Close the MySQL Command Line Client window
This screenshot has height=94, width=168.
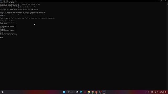tap(166, 1)
